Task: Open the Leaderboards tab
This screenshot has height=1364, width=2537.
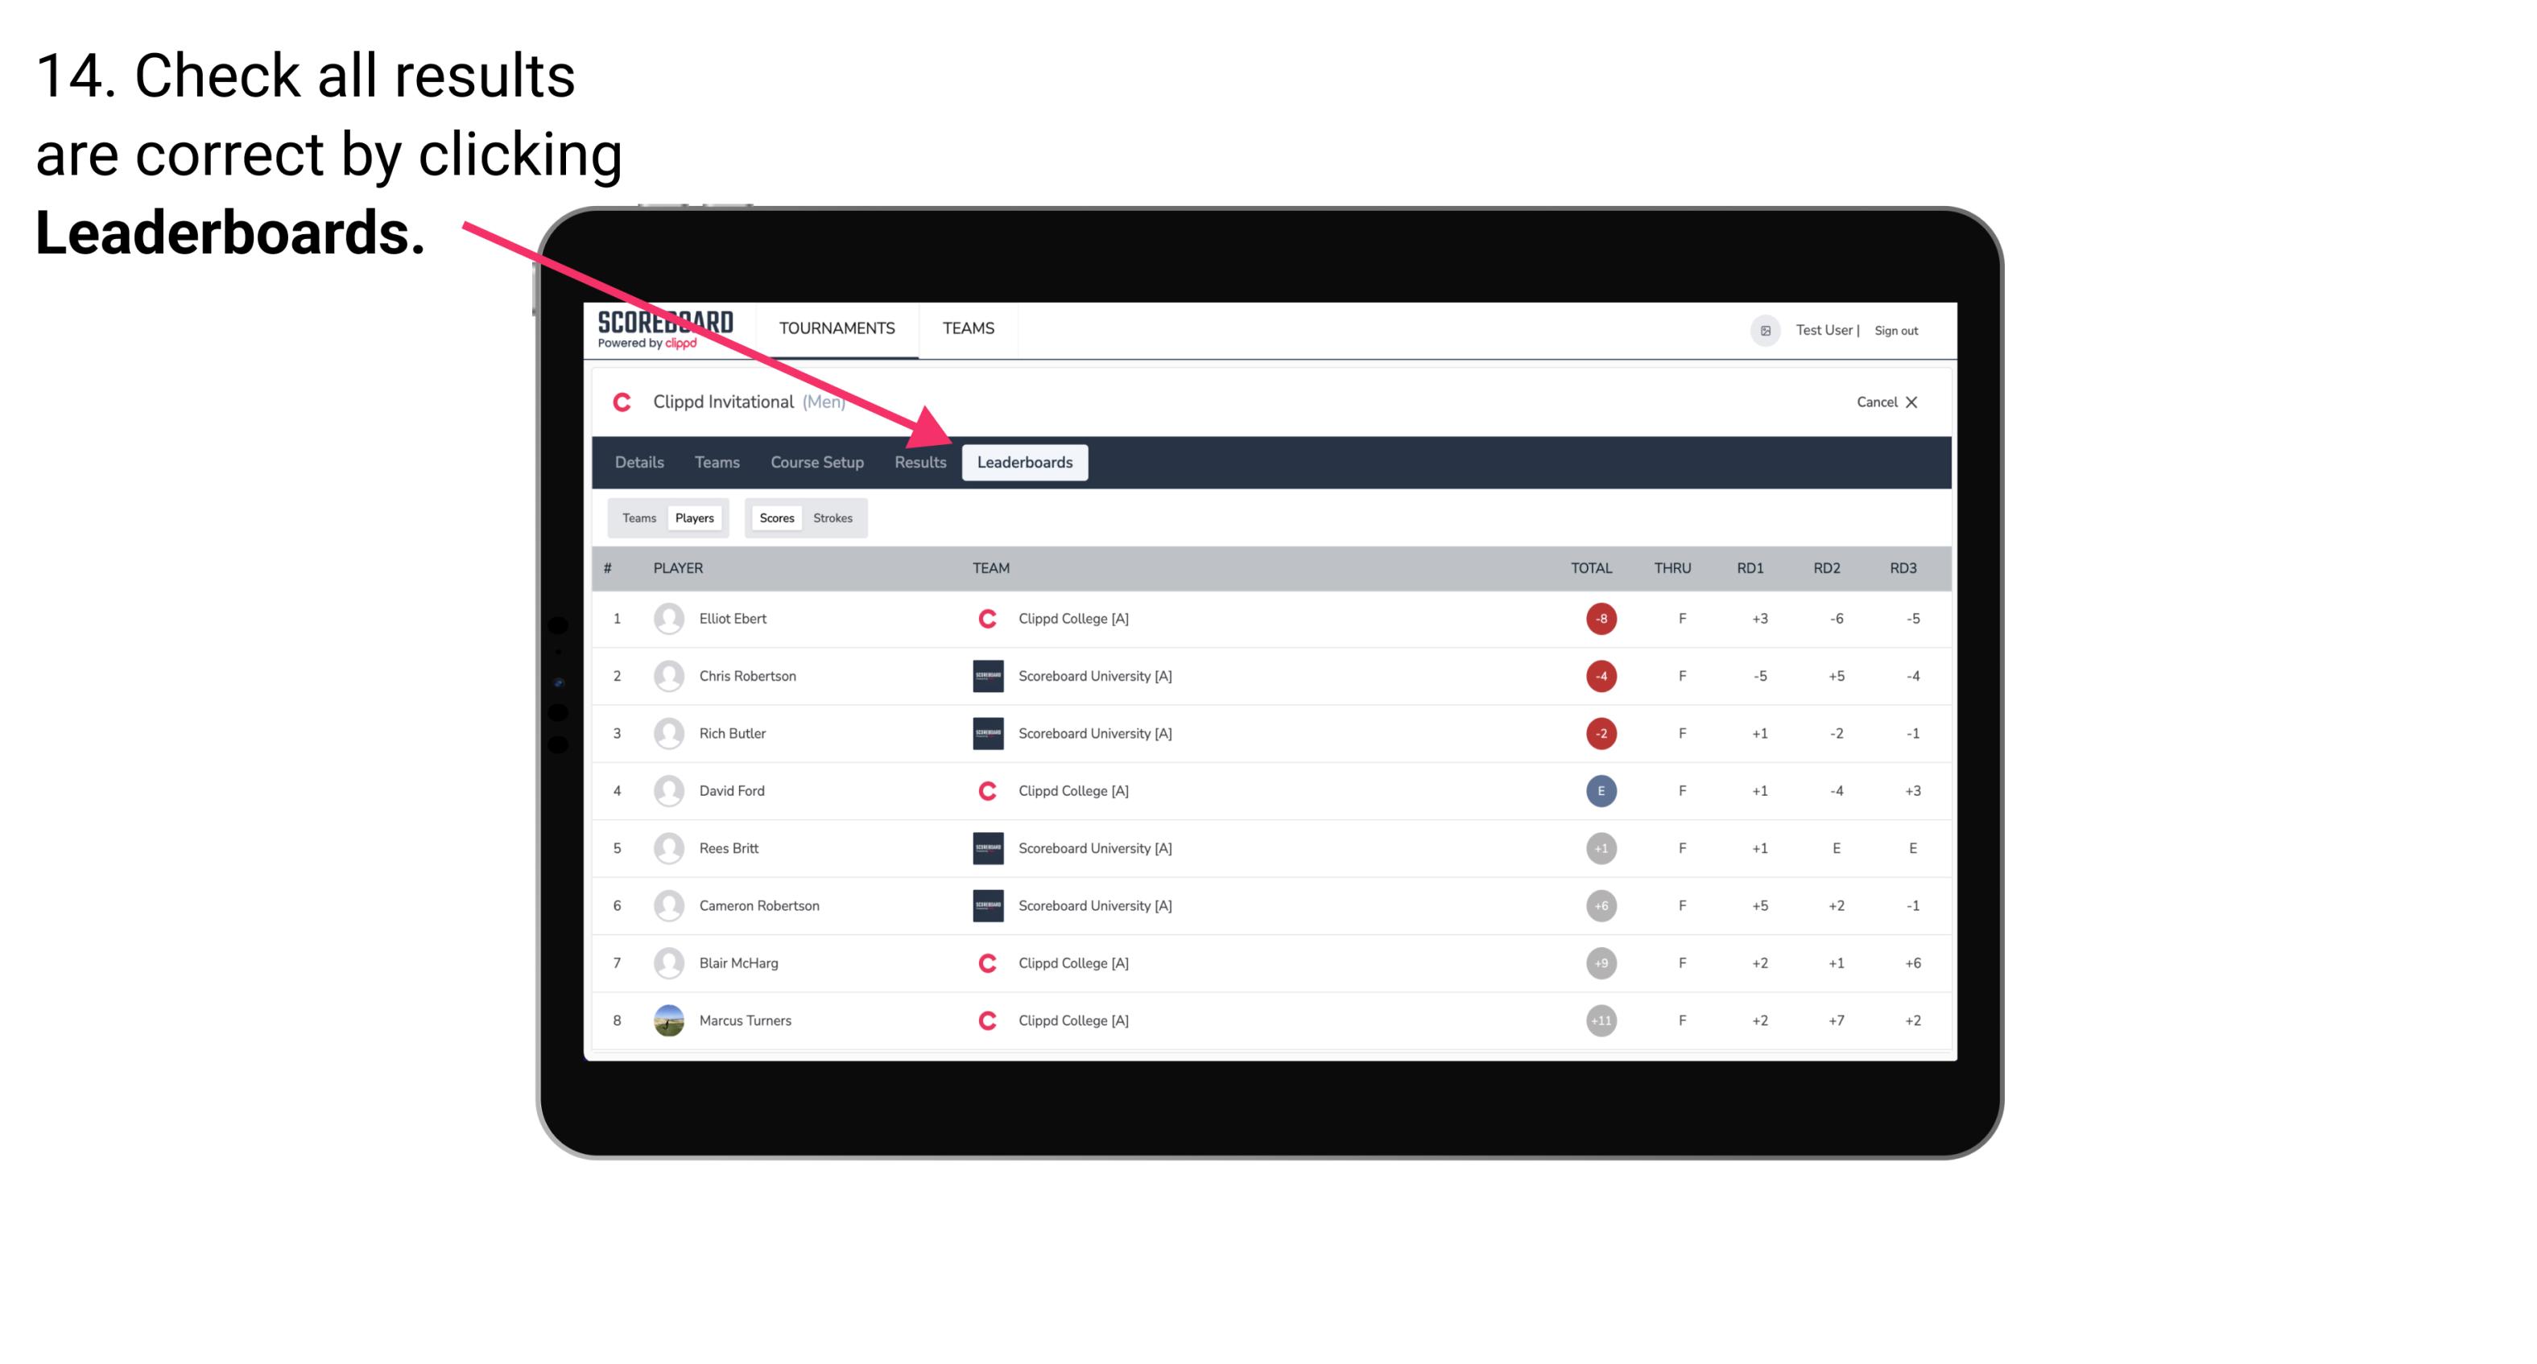Action: 1027,464
